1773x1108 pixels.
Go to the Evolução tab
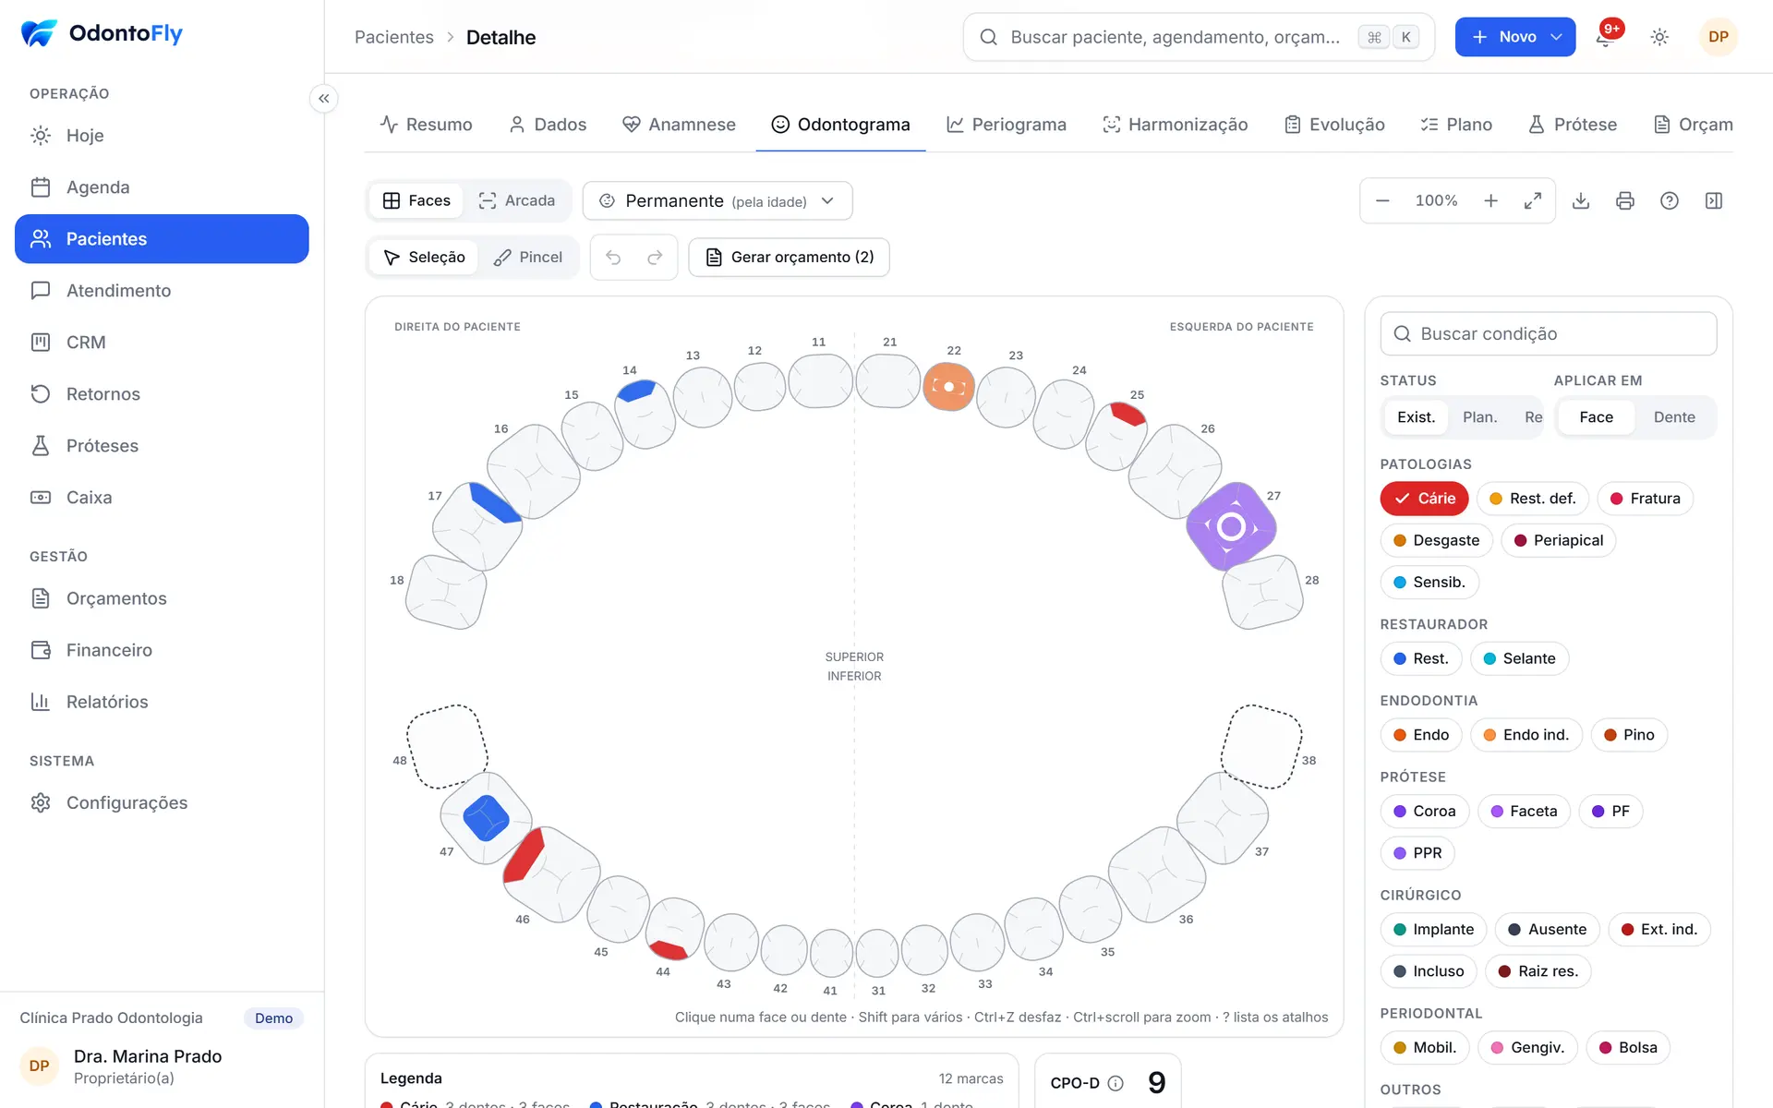coord(1334,125)
